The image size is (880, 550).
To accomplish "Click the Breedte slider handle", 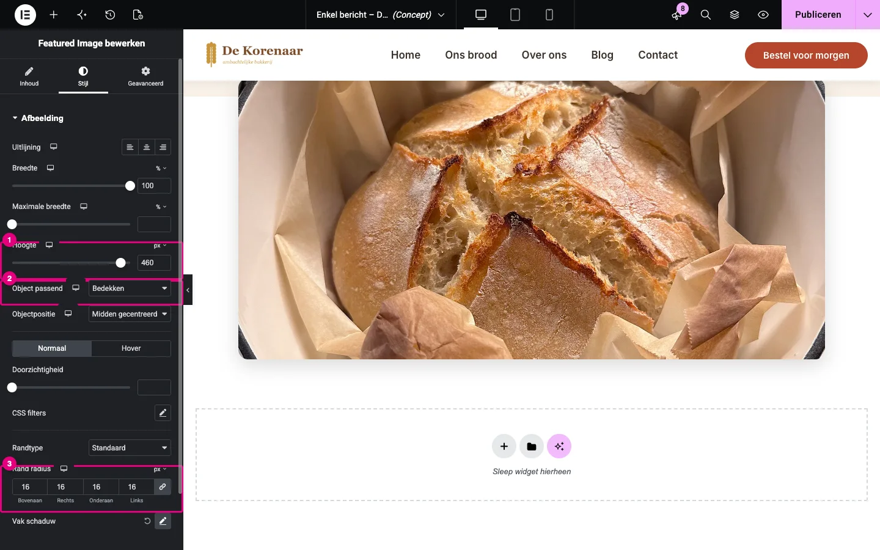I will [130, 186].
